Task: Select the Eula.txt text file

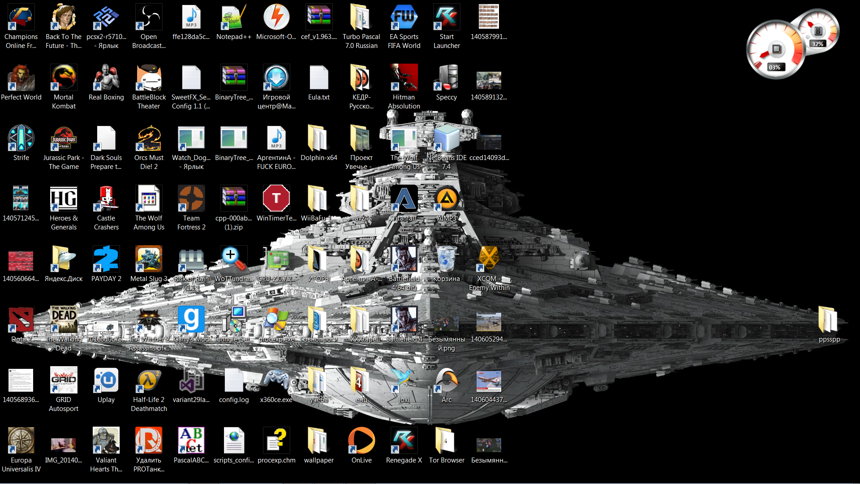Action: coord(319,78)
